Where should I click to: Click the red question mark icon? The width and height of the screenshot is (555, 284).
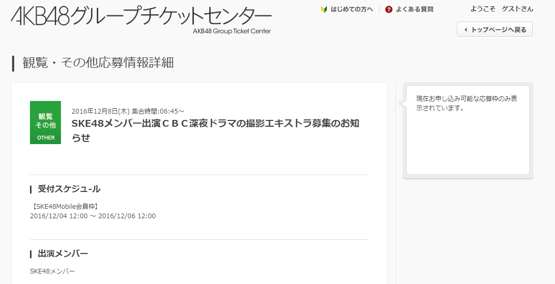coord(388,9)
